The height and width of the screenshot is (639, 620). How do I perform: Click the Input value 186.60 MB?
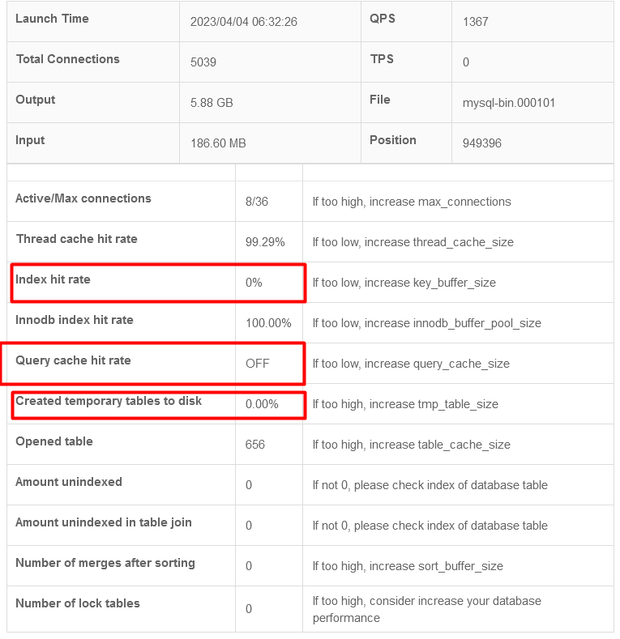[218, 143]
